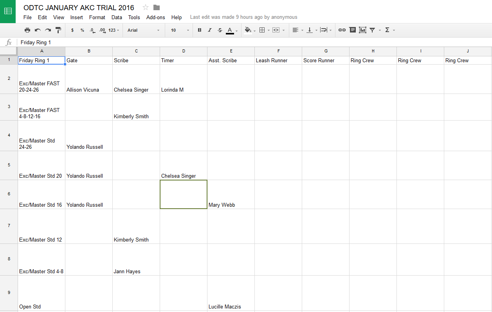Insert a link using the chain icon
Viewport: 492px width, 312px height.
pyautogui.click(x=342, y=30)
